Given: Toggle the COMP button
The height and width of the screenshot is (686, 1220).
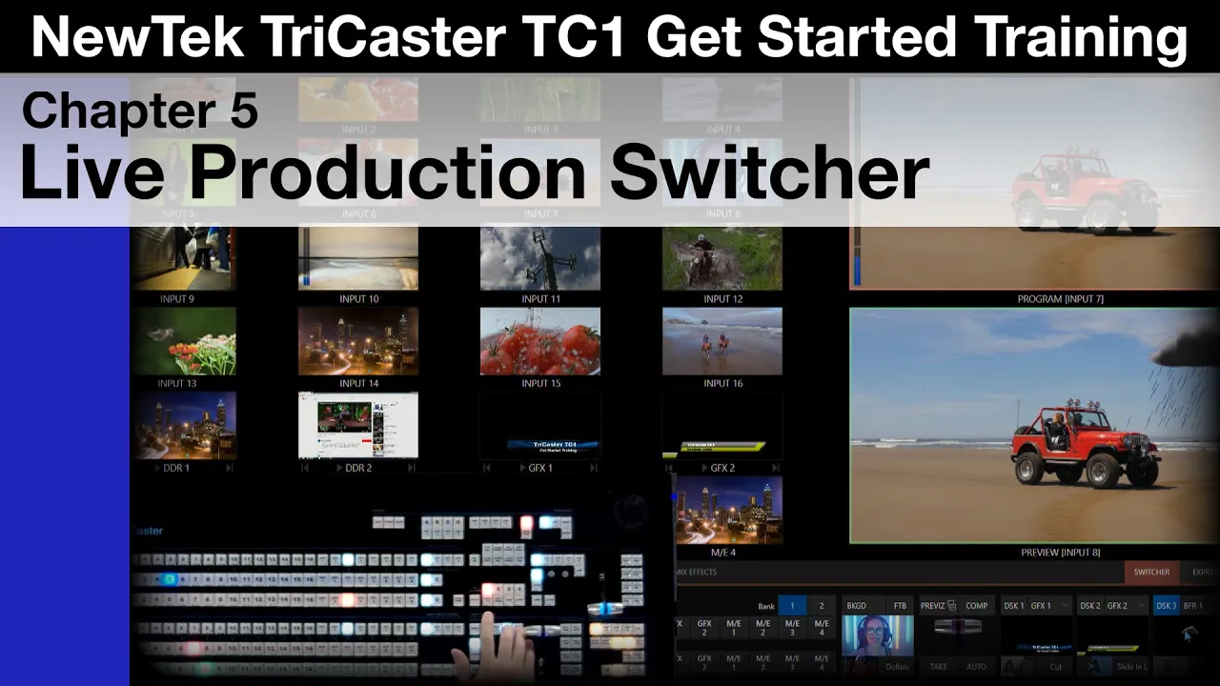Looking at the screenshot, I should pos(977,606).
